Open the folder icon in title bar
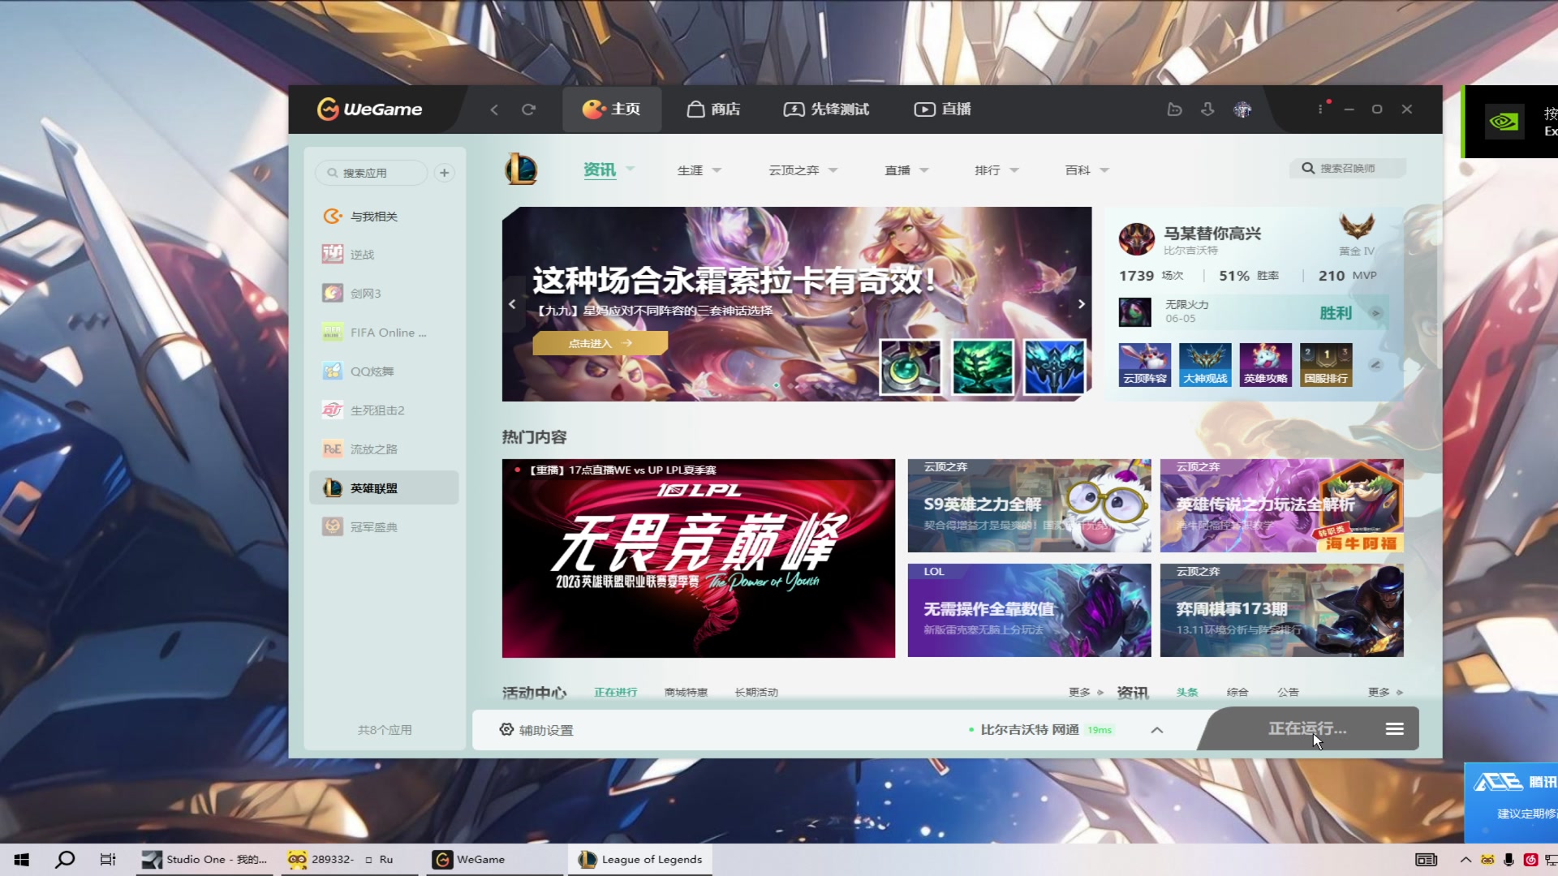This screenshot has width=1558, height=876. point(1174,109)
